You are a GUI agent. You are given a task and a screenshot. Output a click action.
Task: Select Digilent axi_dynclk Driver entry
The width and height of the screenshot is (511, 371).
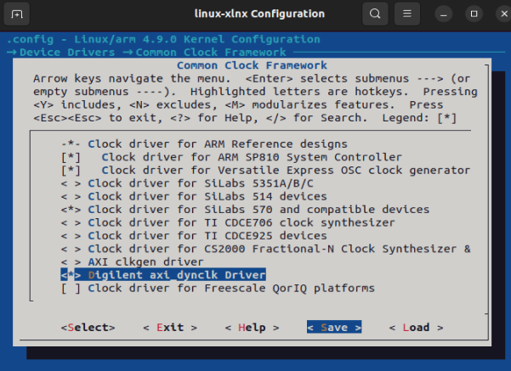(x=163, y=275)
